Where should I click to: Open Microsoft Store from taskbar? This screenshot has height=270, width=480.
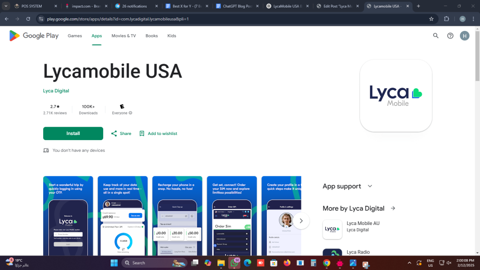coord(274,263)
